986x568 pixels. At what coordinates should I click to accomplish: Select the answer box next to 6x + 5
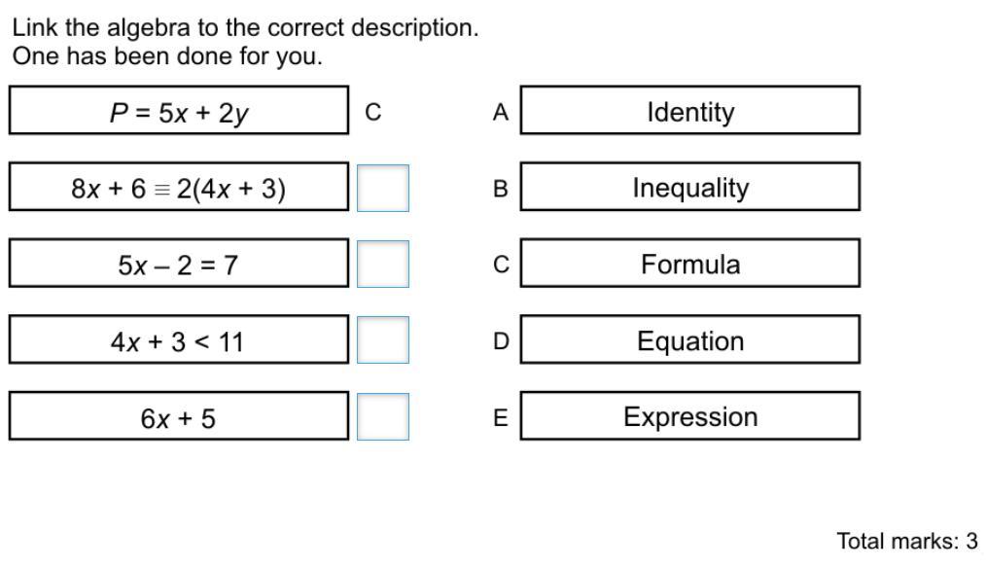(x=383, y=417)
